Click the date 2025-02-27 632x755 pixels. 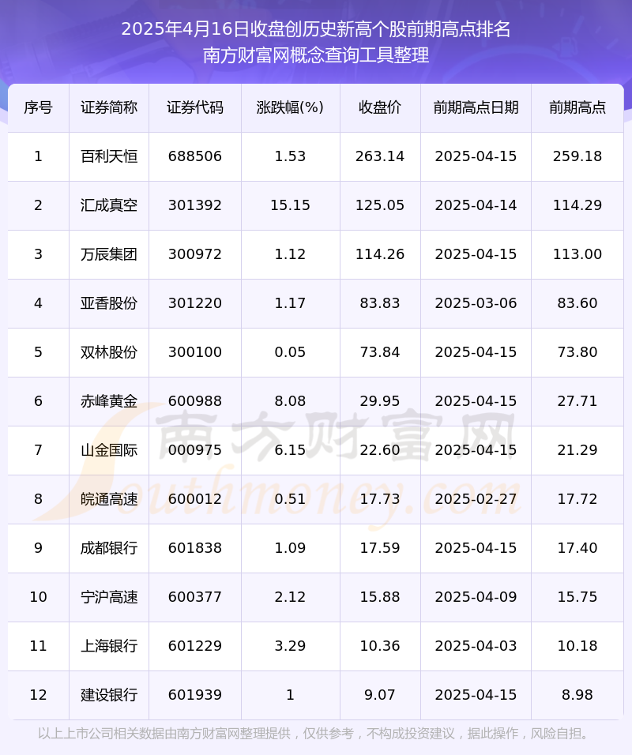click(x=476, y=499)
